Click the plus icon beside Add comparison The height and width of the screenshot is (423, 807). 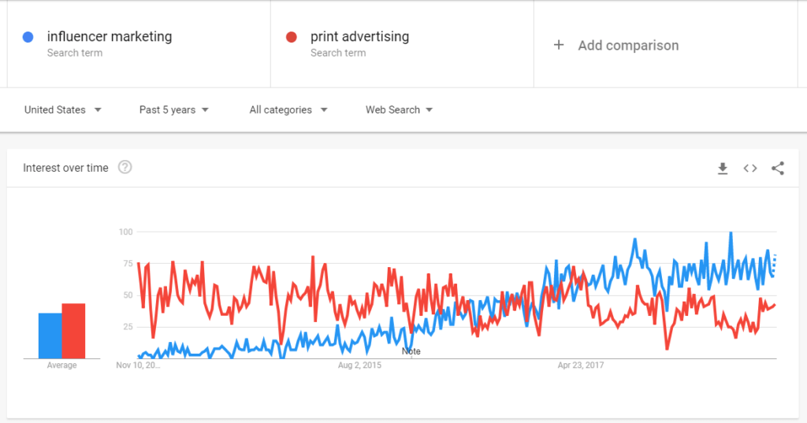coord(559,45)
